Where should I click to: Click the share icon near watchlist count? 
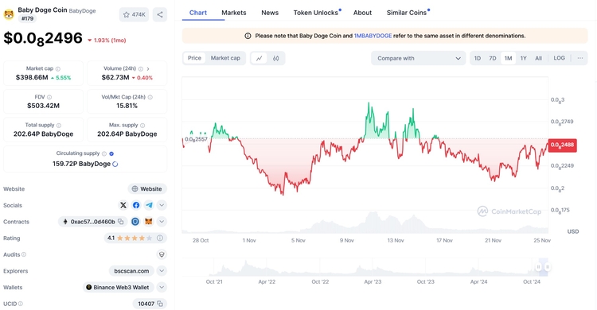pyautogui.click(x=160, y=15)
